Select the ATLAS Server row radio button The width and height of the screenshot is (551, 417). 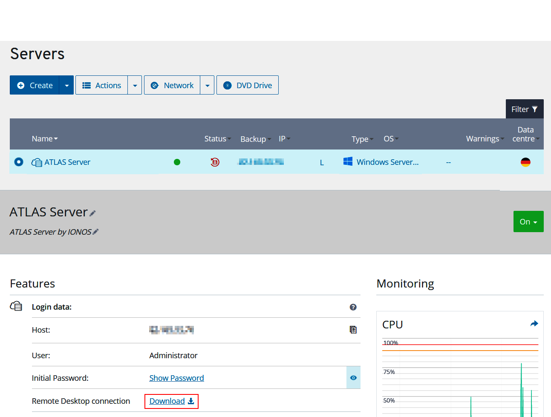pyautogui.click(x=18, y=162)
